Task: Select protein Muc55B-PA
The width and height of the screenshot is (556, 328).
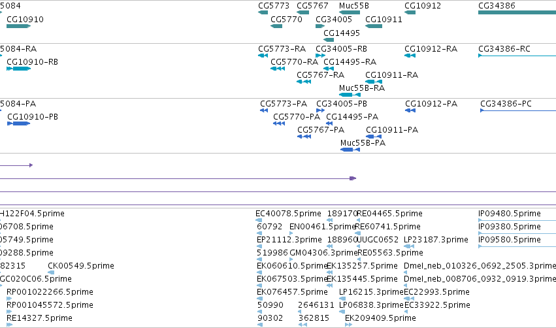Action: tap(350, 150)
